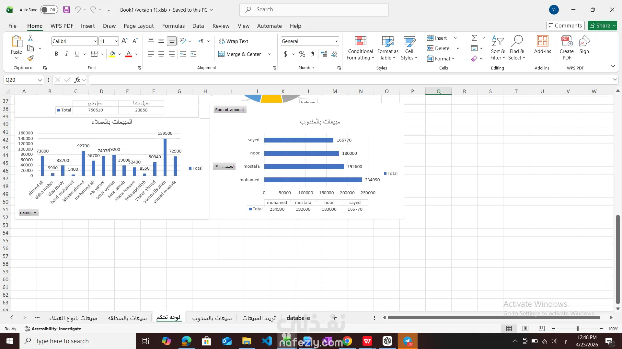Open the font name Calibri dropdown
This screenshot has height=349, width=622.
pyautogui.click(x=95, y=41)
